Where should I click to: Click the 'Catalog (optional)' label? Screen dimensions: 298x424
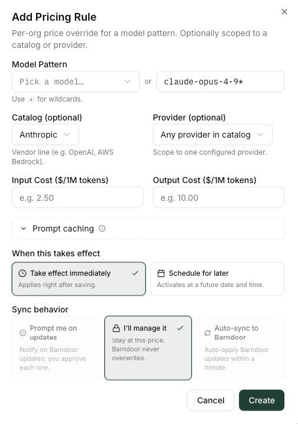[47, 118]
